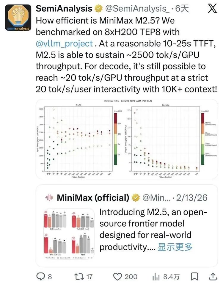Screen dimensions: 223x287
Task: Open replies via the comment icon
Action: coord(40,277)
